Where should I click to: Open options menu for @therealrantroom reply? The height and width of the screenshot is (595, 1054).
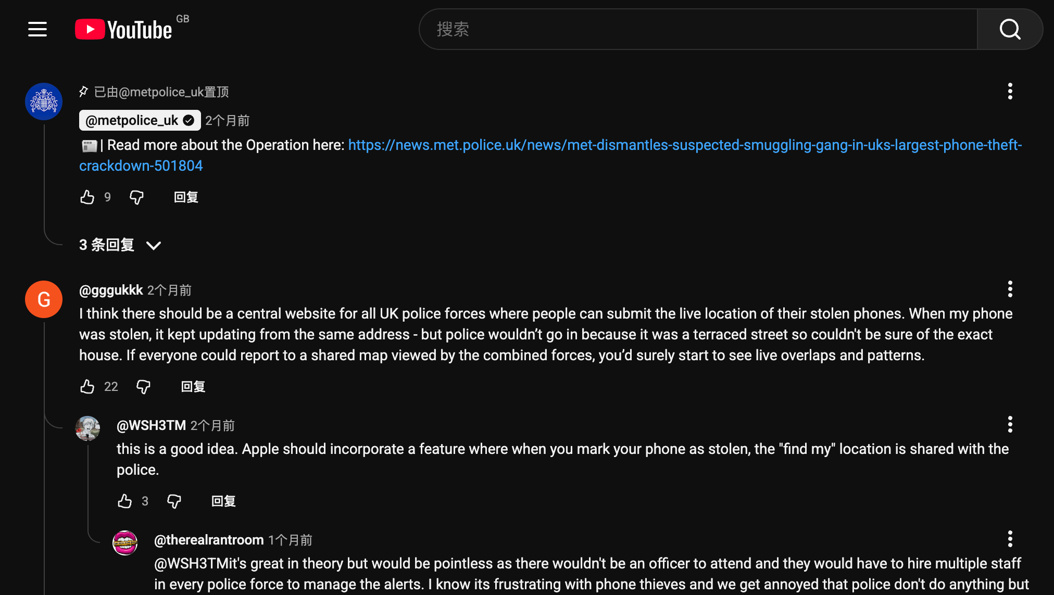1010,539
